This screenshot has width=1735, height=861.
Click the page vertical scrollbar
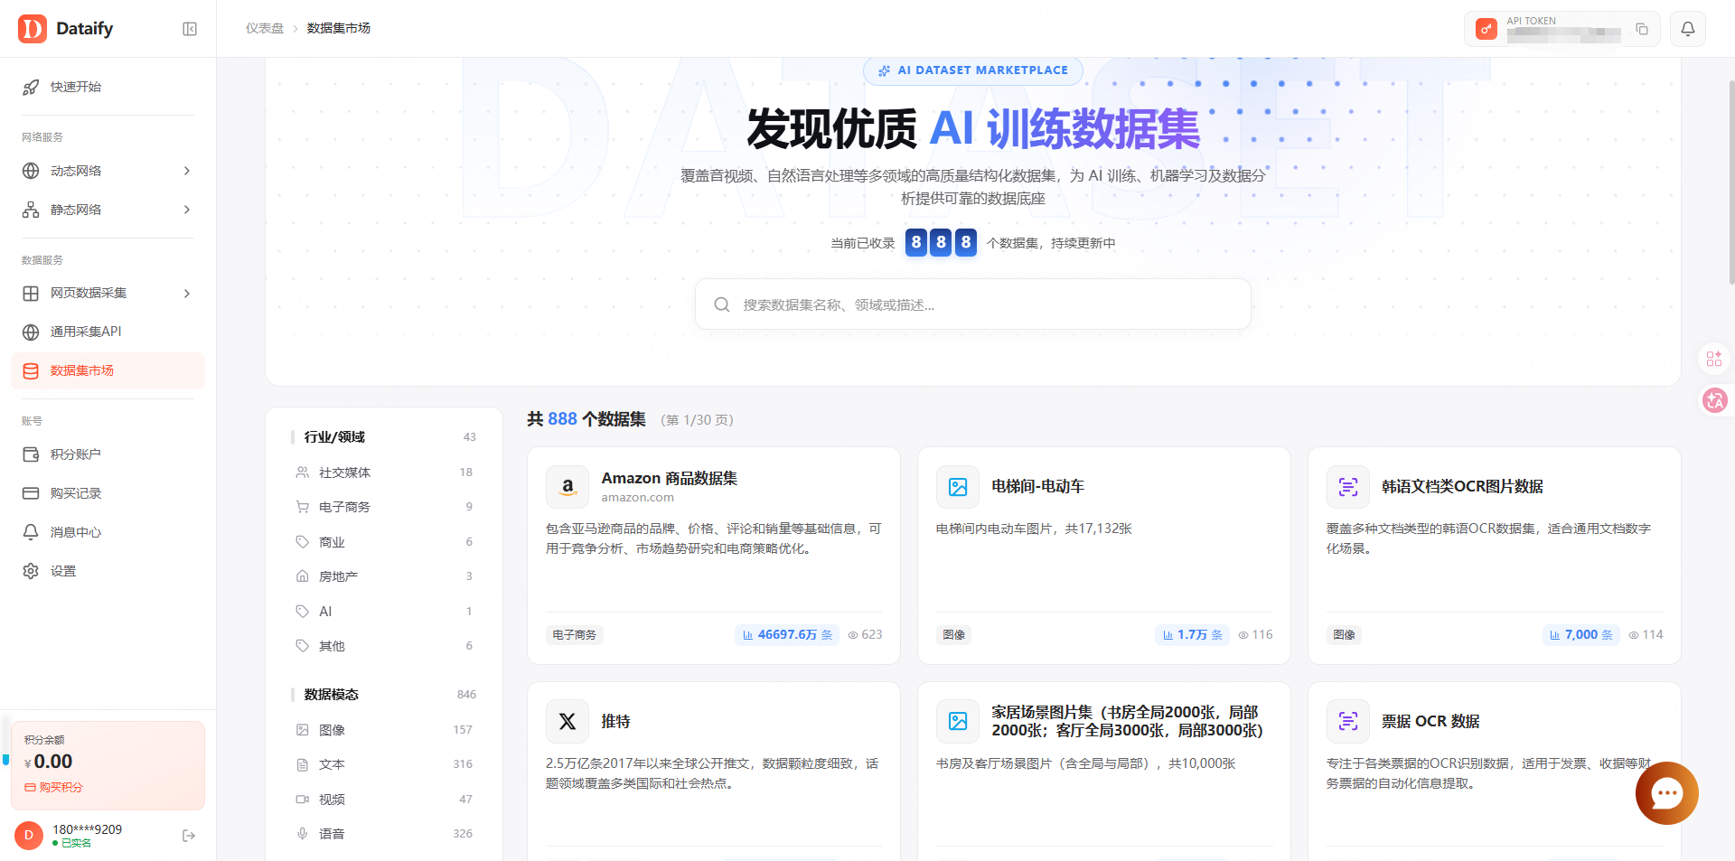(1730, 181)
